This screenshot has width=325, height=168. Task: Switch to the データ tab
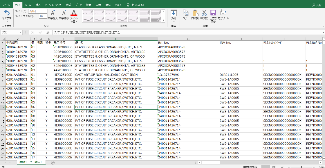pos(79,5)
